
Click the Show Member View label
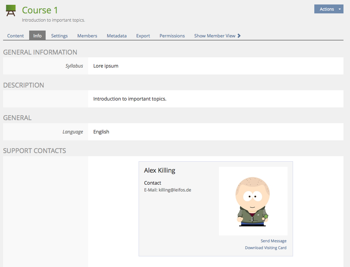214,36
